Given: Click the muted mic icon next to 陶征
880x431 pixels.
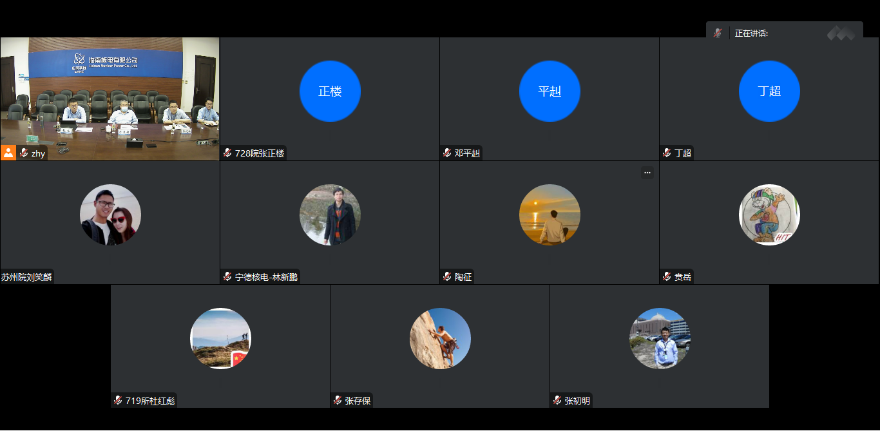Looking at the screenshot, I should tap(447, 277).
